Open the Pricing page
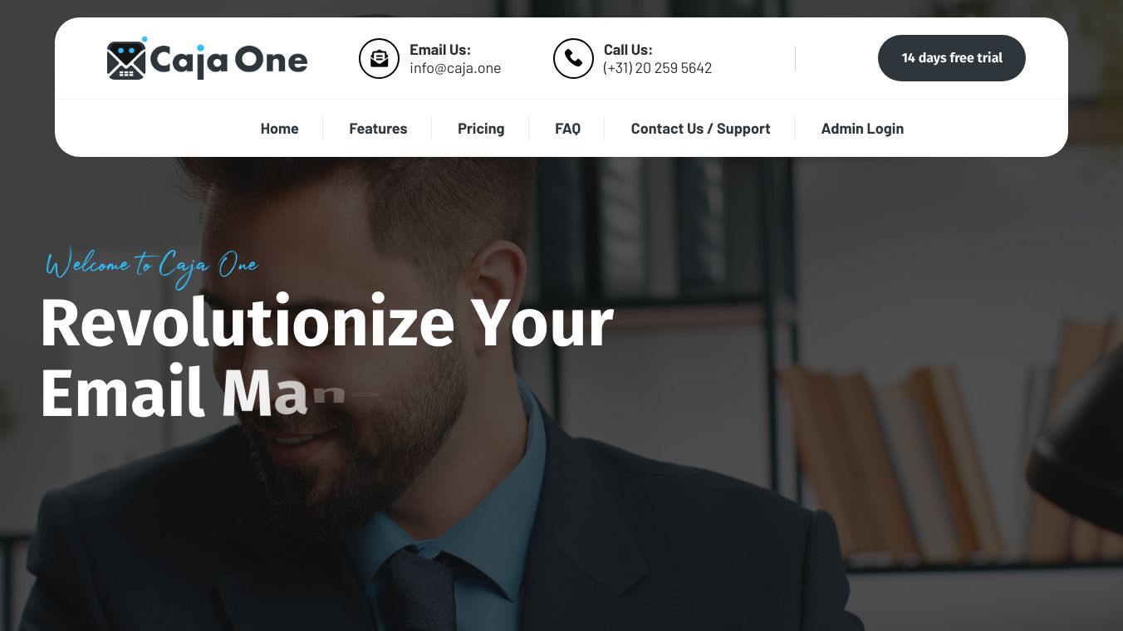 pyautogui.click(x=481, y=129)
